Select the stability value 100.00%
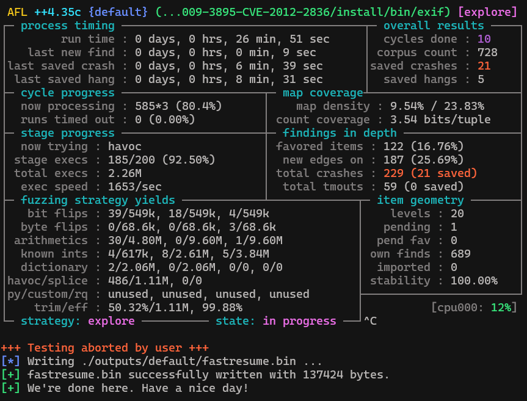 pos(474,281)
